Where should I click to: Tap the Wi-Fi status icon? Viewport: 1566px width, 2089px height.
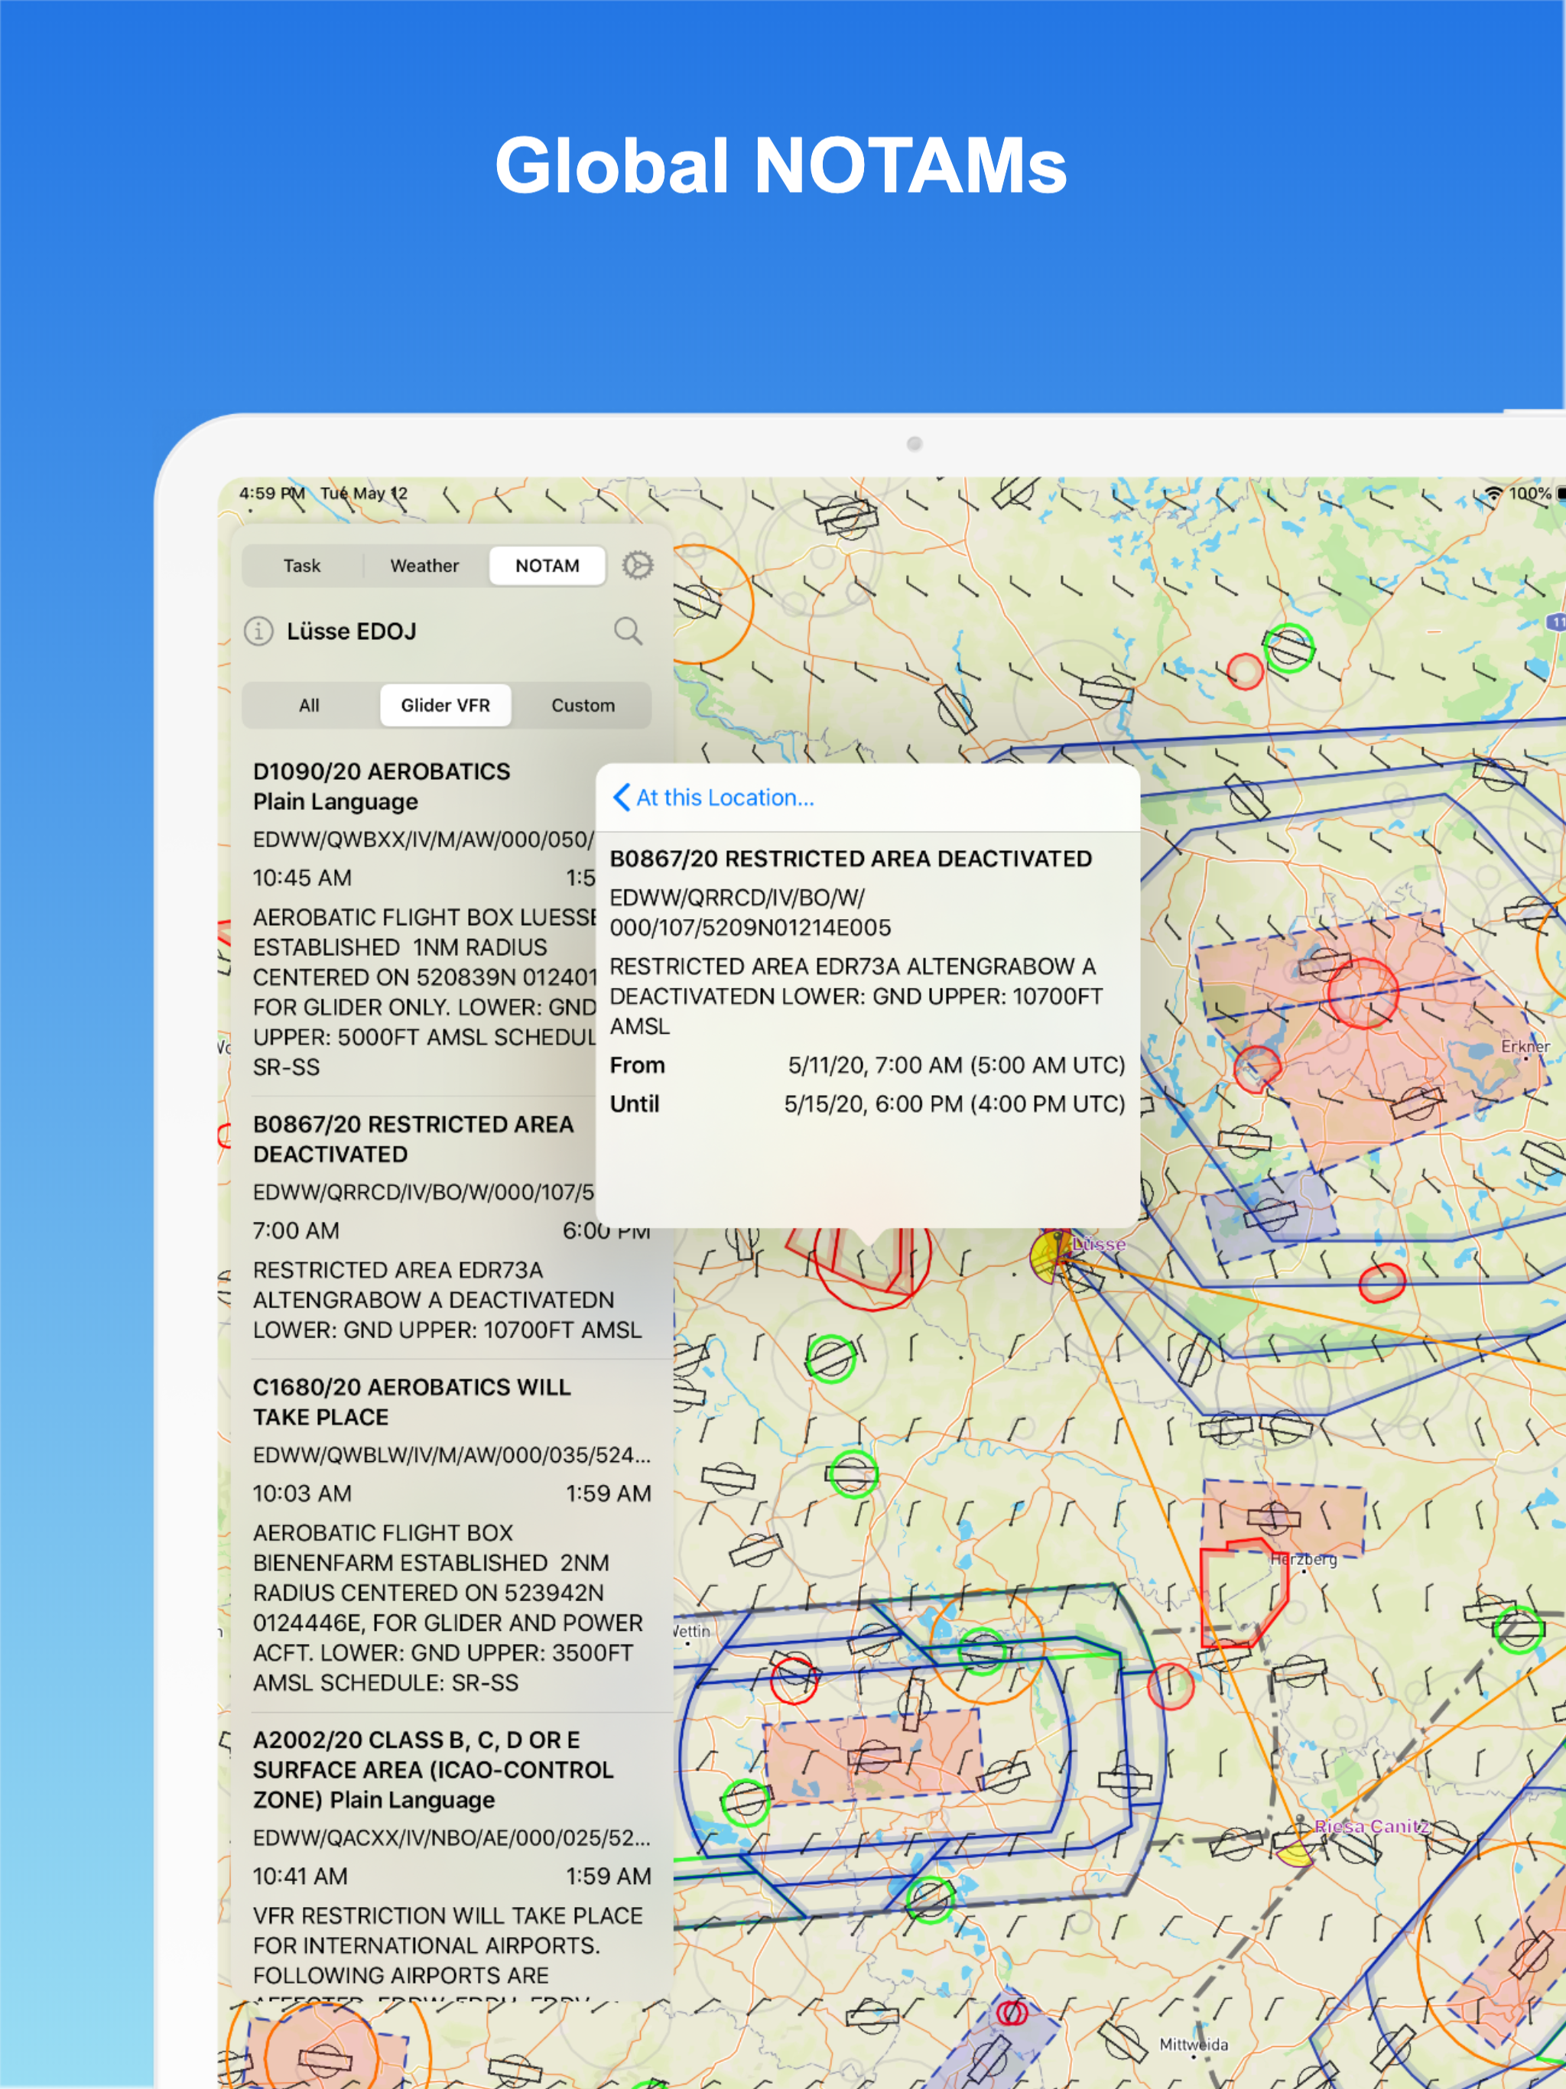click(1493, 493)
